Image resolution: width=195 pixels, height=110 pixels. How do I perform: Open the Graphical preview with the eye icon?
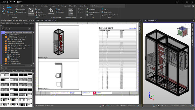[x=71, y=11]
